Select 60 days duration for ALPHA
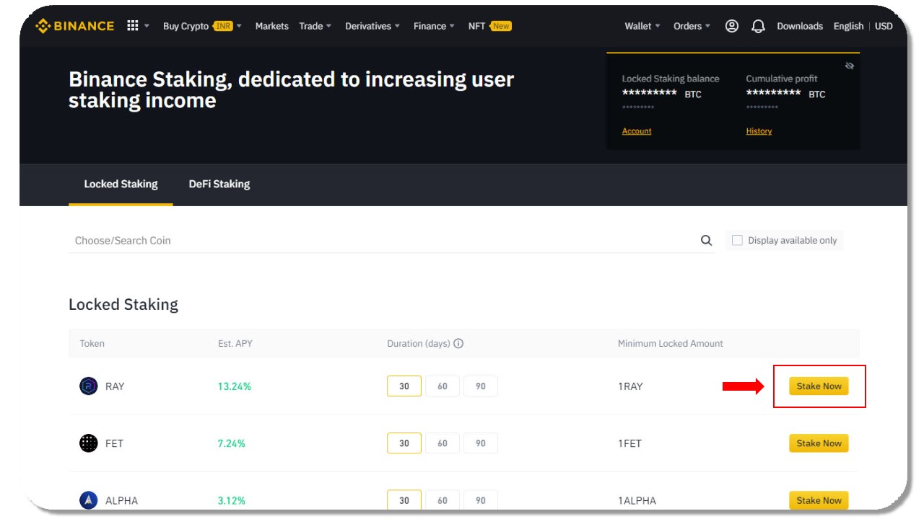 click(443, 500)
